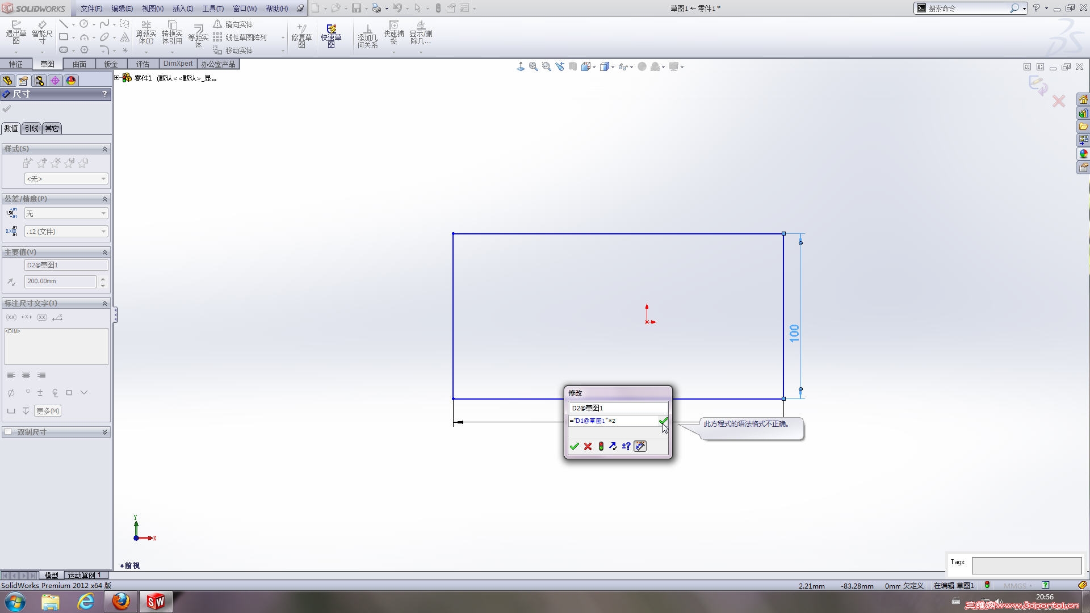The height and width of the screenshot is (613, 1090).
Task: Click the Rapid Sketch (快速草图) icon
Action: coord(331,35)
